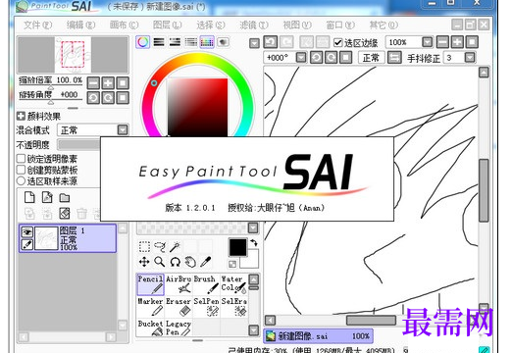Select the WaterColor brush tool
Image resolution: width=512 pixels, height=353 pixels.
[x=233, y=284]
